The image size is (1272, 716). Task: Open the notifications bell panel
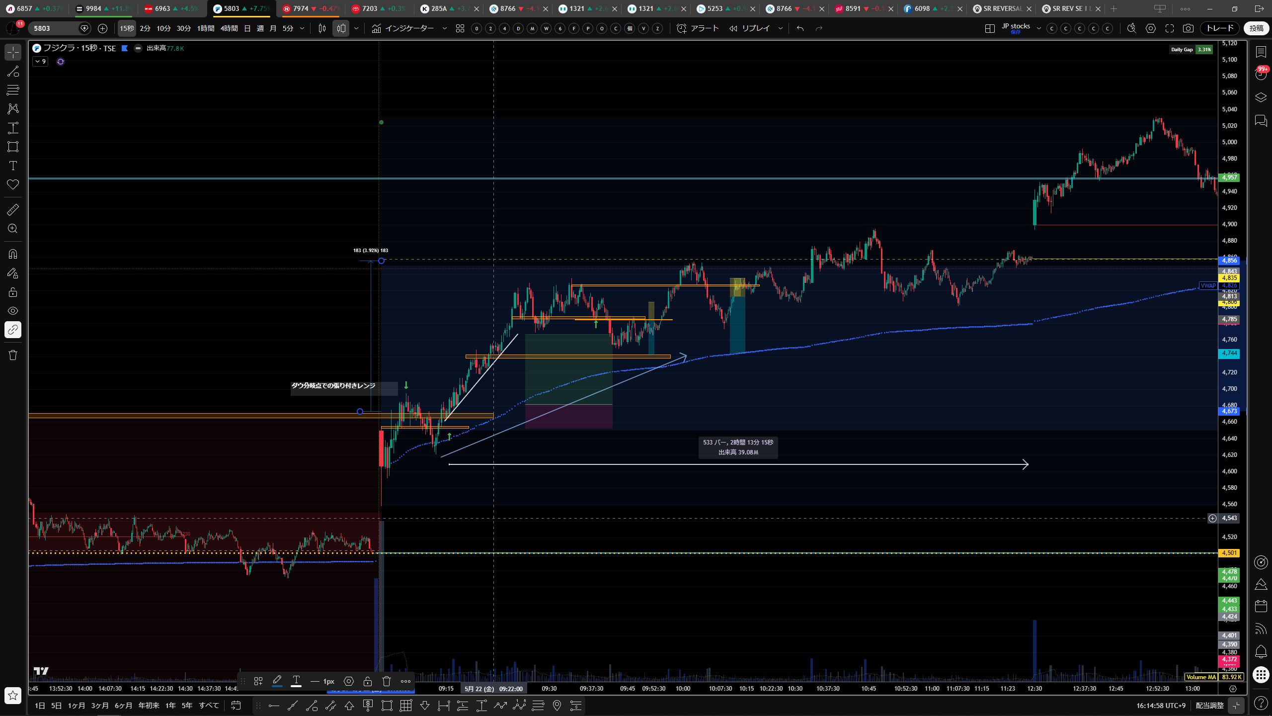pos(1261,651)
